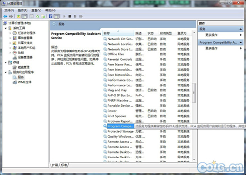The height and width of the screenshot is (175, 246).
Task: Open the 操作(A) menu
Action: pos(23,10)
